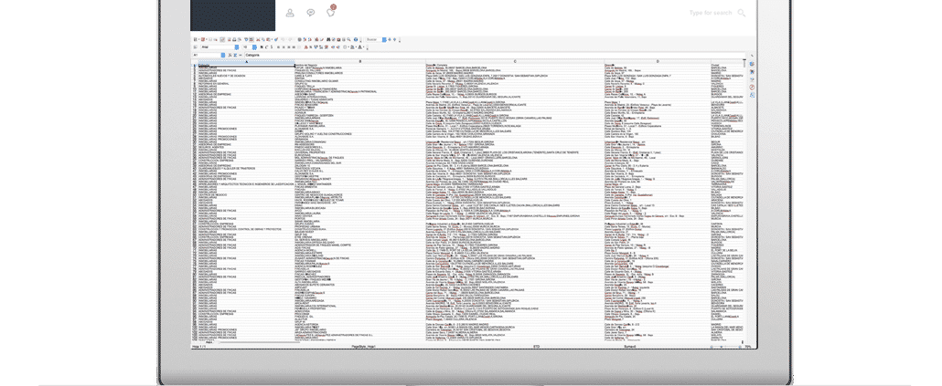The image size is (942, 386).
Task: Click the Sum sigma icon
Action: tap(235, 55)
